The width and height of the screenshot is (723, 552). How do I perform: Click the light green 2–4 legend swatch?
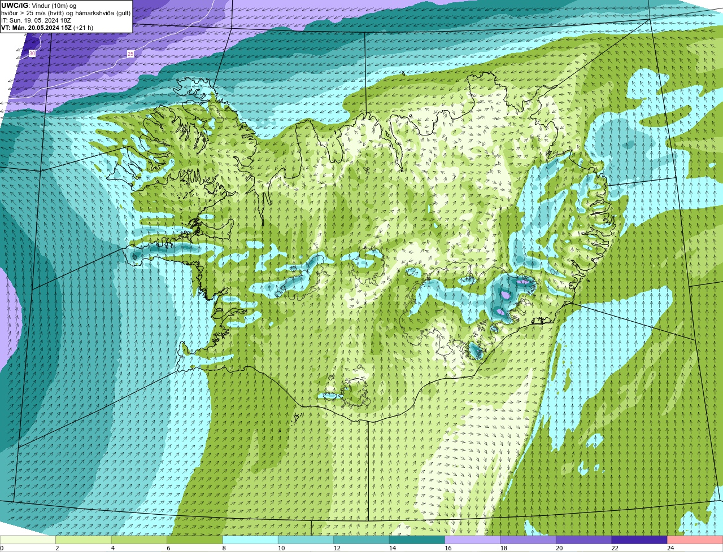pos(84,540)
